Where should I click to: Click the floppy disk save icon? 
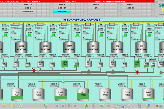click(x=124, y=105)
